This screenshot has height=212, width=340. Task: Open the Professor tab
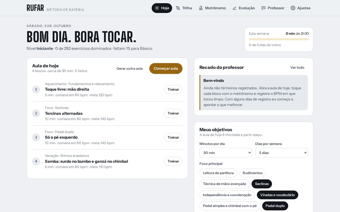273,8
